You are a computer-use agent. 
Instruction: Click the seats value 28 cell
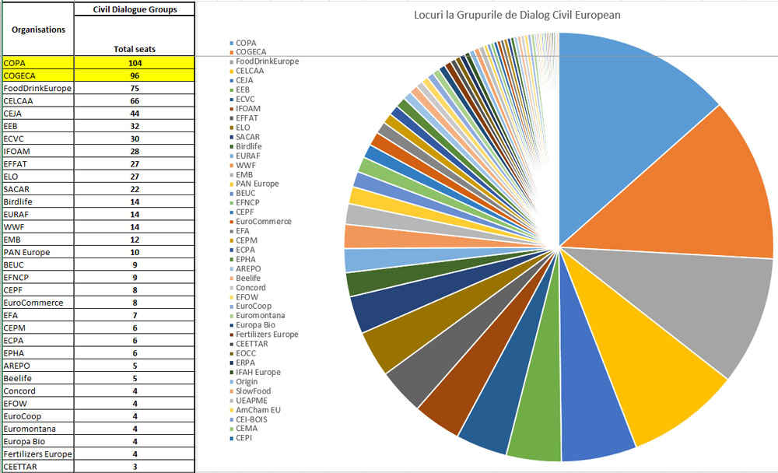click(135, 152)
